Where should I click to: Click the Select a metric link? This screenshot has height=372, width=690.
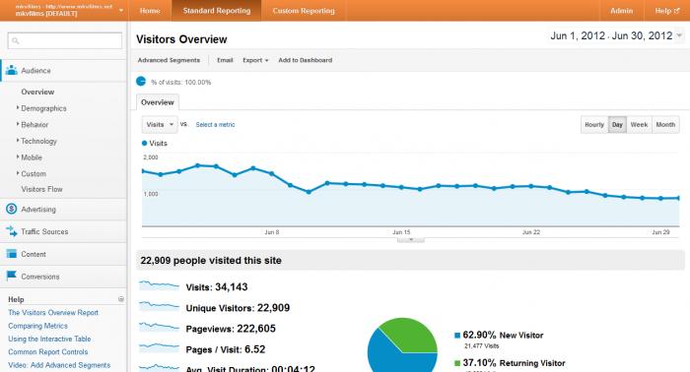(x=215, y=125)
